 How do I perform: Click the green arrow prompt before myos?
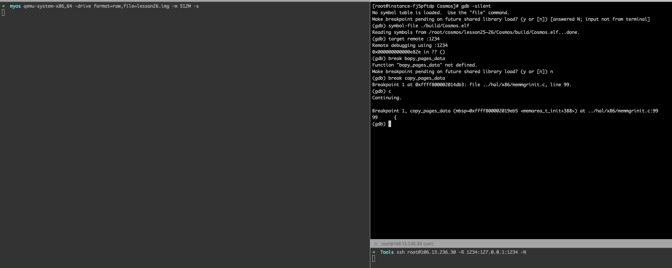tap(3, 6)
